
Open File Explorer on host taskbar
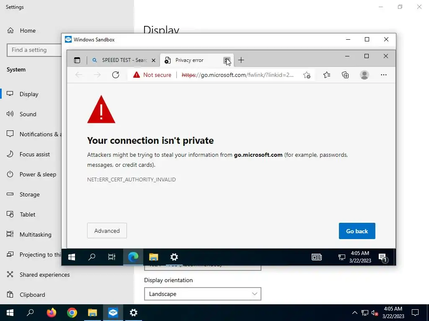point(93,313)
